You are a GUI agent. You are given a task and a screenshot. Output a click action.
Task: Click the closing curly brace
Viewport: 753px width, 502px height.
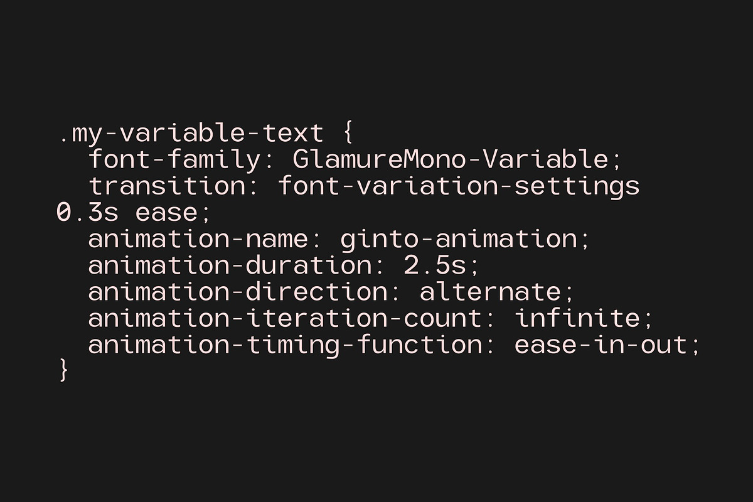pyautogui.click(x=63, y=371)
